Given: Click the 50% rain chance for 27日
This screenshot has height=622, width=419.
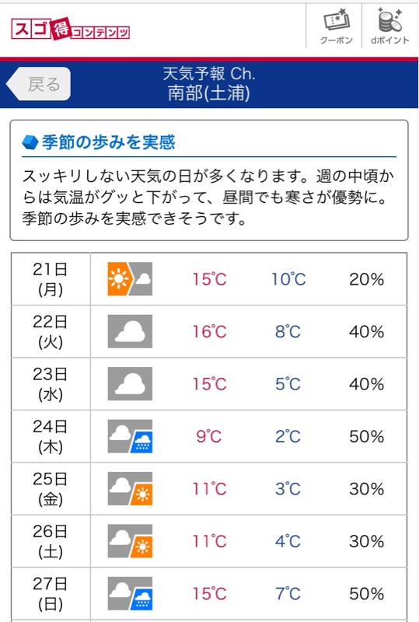Looking at the screenshot, I should (366, 593).
